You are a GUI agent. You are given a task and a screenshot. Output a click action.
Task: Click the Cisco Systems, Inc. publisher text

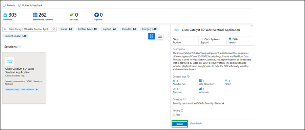[15, 76]
